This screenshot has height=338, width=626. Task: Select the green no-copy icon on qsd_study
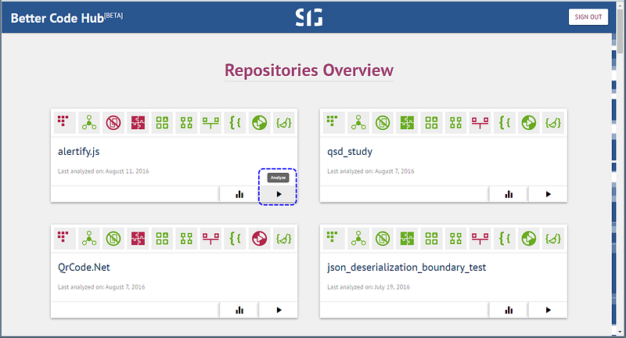point(383,123)
